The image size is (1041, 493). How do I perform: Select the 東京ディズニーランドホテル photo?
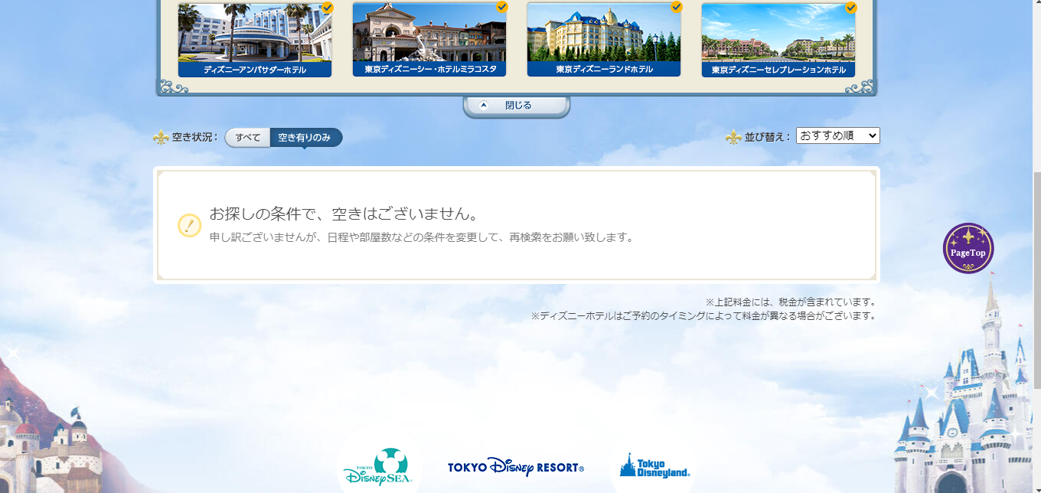click(x=604, y=33)
